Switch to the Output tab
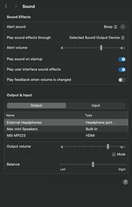The height and width of the screenshot is (207, 132). click(x=36, y=106)
